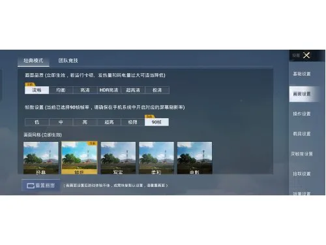This screenshot has height=245, width=326.
Task: Select 极清 graphics quality
Action: click(x=157, y=90)
